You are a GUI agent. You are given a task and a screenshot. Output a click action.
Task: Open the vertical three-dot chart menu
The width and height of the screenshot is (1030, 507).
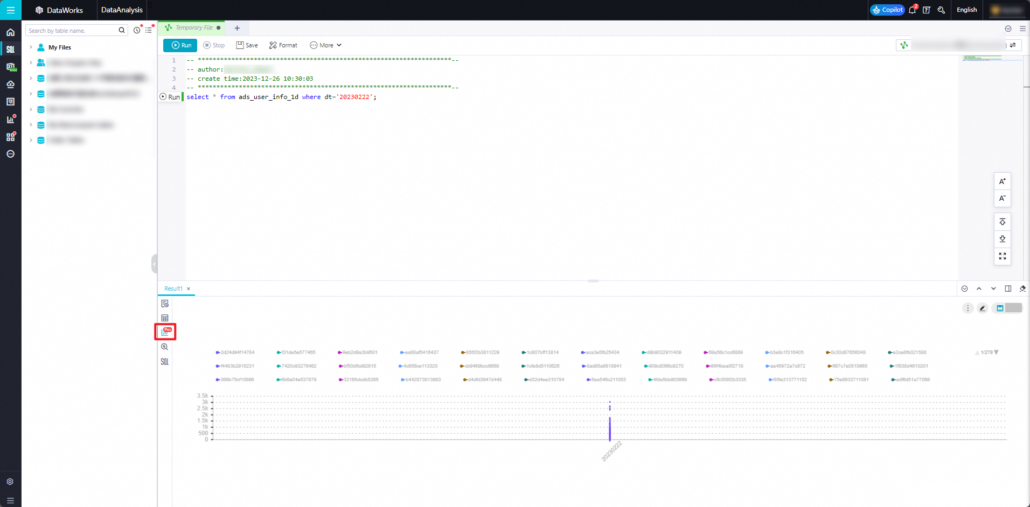pyautogui.click(x=968, y=308)
